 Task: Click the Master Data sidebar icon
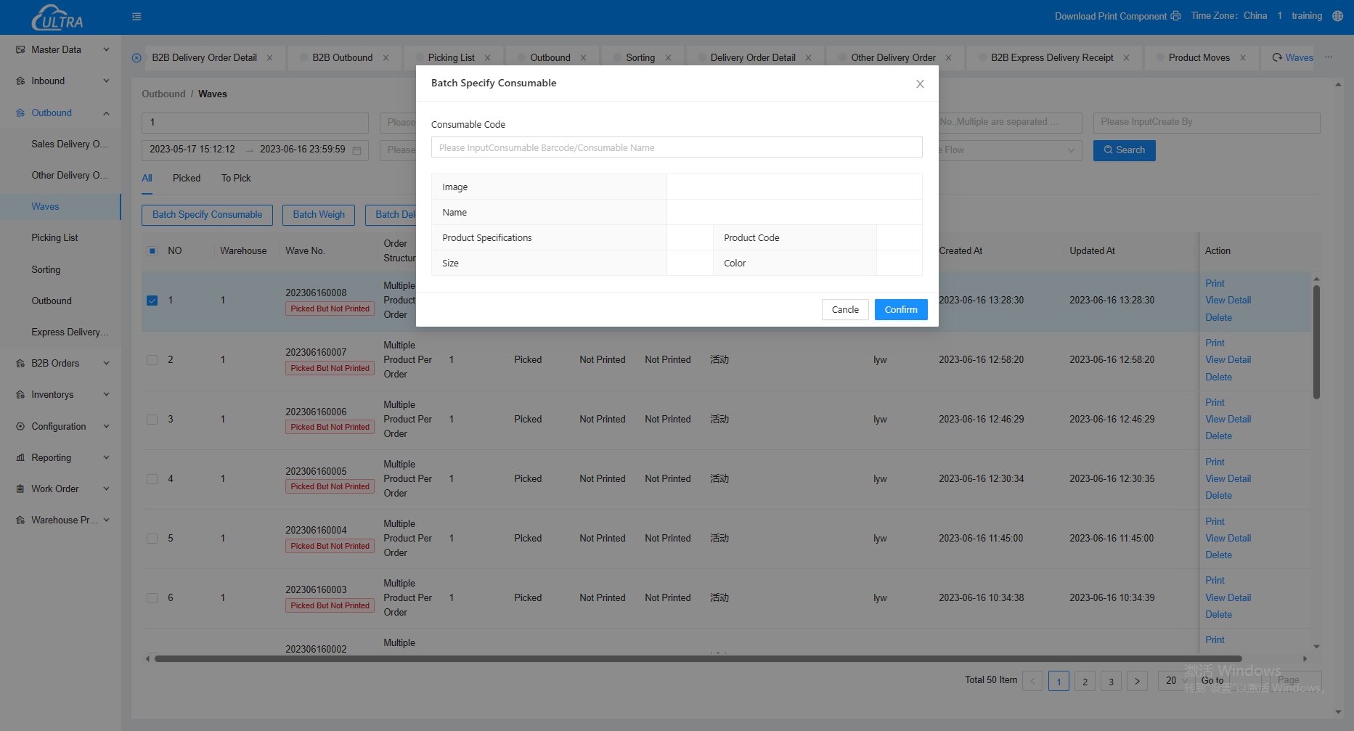[x=20, y=50]
